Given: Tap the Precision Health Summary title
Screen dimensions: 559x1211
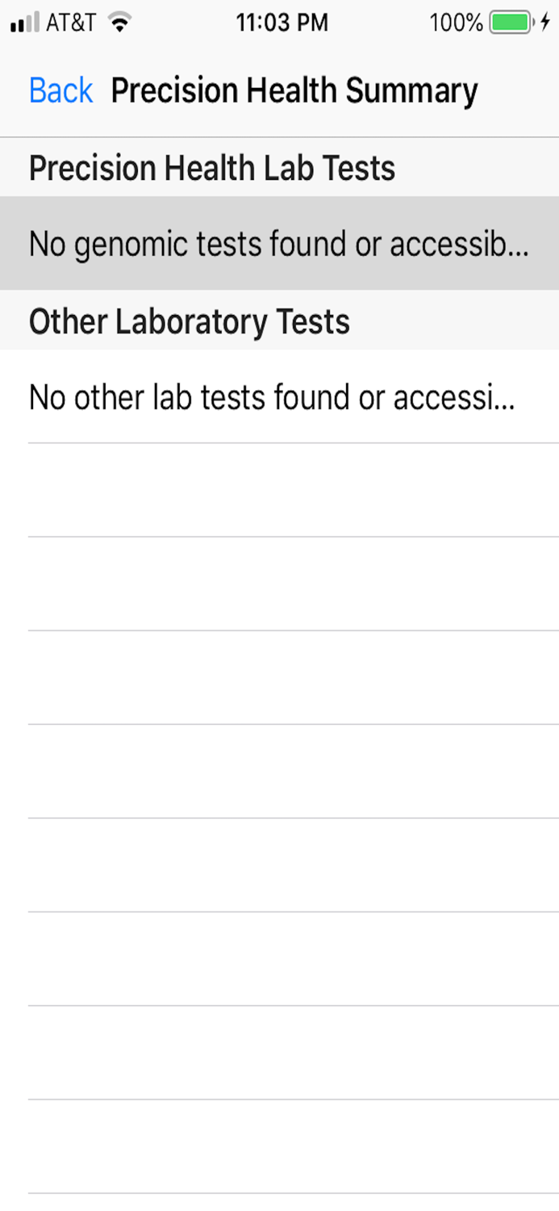Looking at the screenshot, I should [x=295, y=90].
